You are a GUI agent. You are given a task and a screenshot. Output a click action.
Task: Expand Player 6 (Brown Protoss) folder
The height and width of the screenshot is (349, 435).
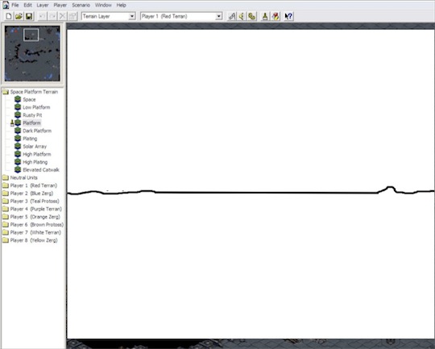[x=6, y=225]
